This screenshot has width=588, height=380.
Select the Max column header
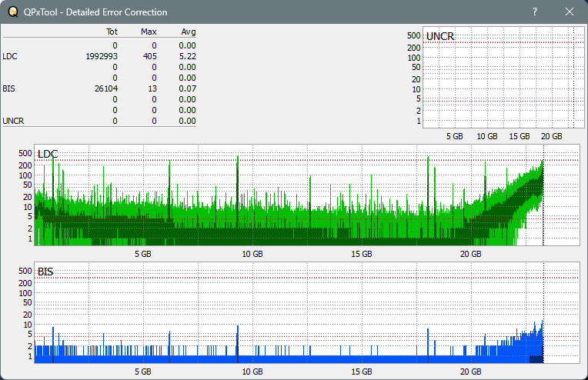coord(149,32)
